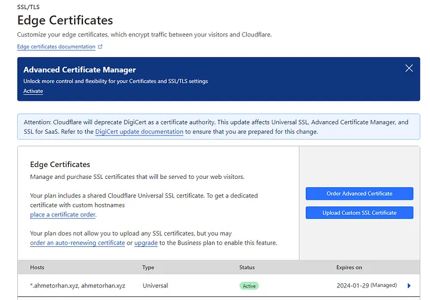Expand the ahmetorhan.xyz certificate row arrow
Viewport: 430px width, 300px height.
coord(409,286)
